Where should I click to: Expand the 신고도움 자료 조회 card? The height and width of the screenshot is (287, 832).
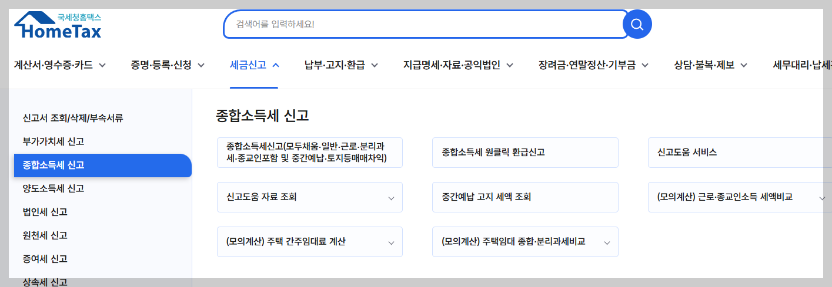point(310,197)
